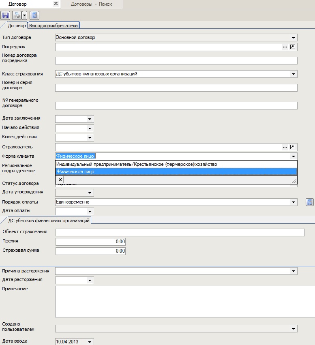Open the Выгодоприобретатели tab
The width and height of the screenshot is (315, 345).
[54, 26]
